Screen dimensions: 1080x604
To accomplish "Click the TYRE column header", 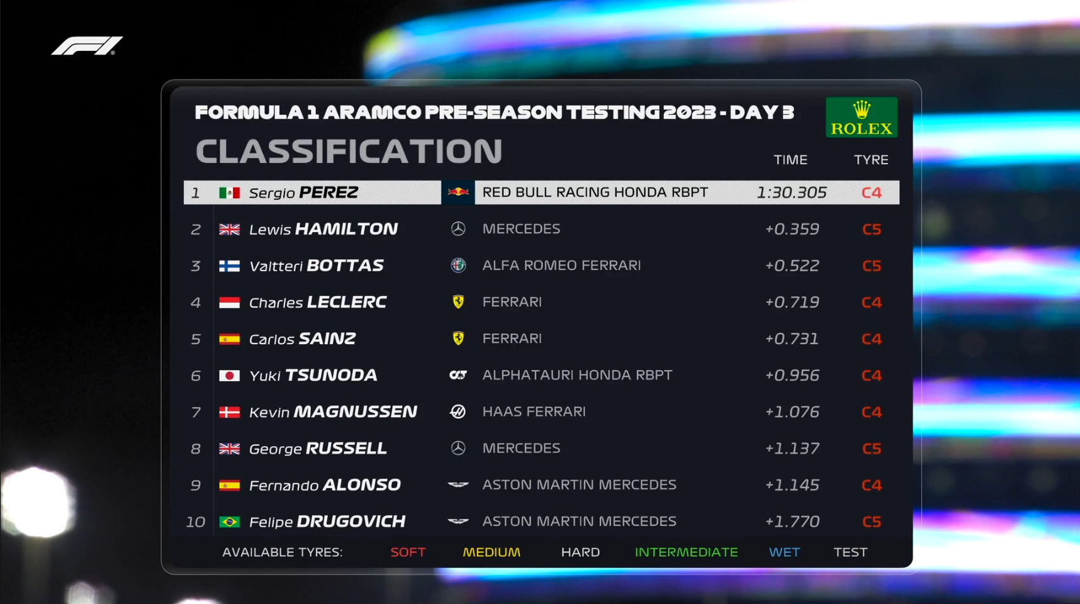I will click(x=871, y=160).
